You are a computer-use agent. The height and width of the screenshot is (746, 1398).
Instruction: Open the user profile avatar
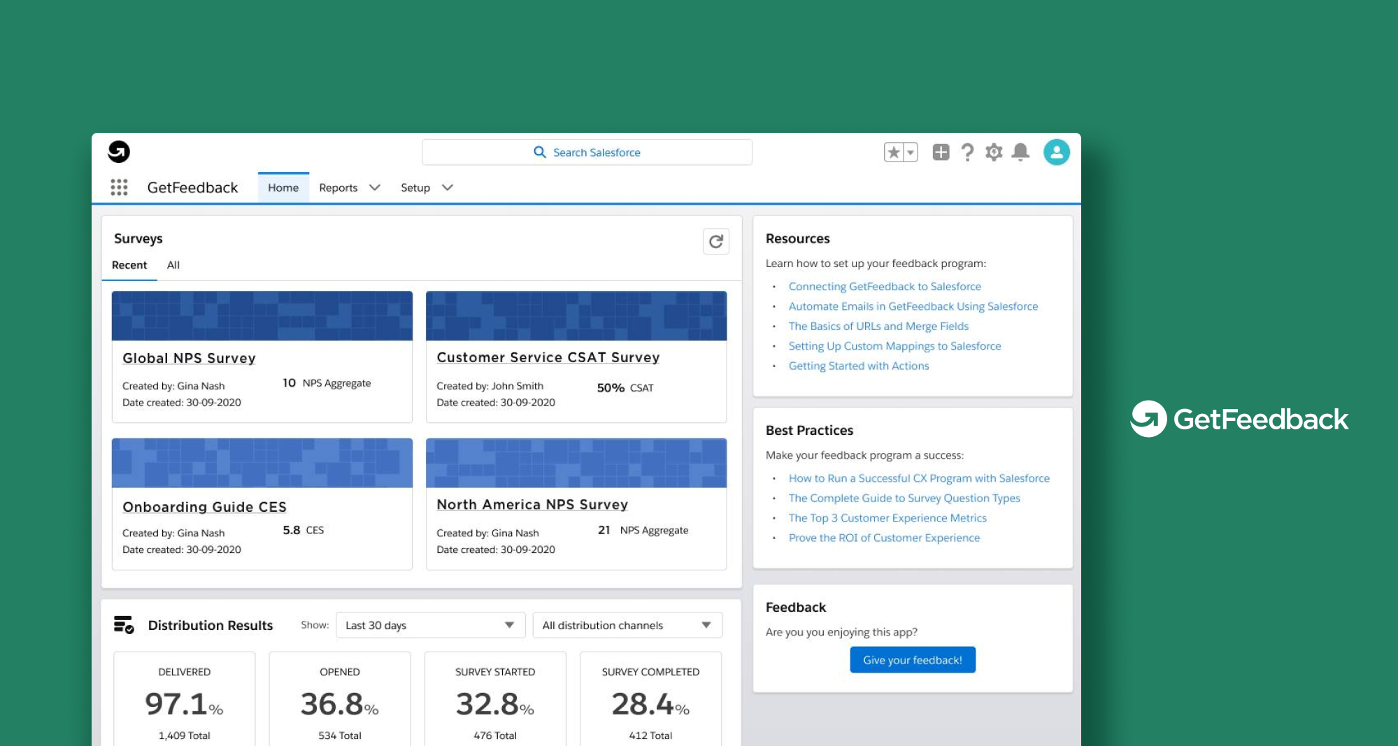point(1057,152)
